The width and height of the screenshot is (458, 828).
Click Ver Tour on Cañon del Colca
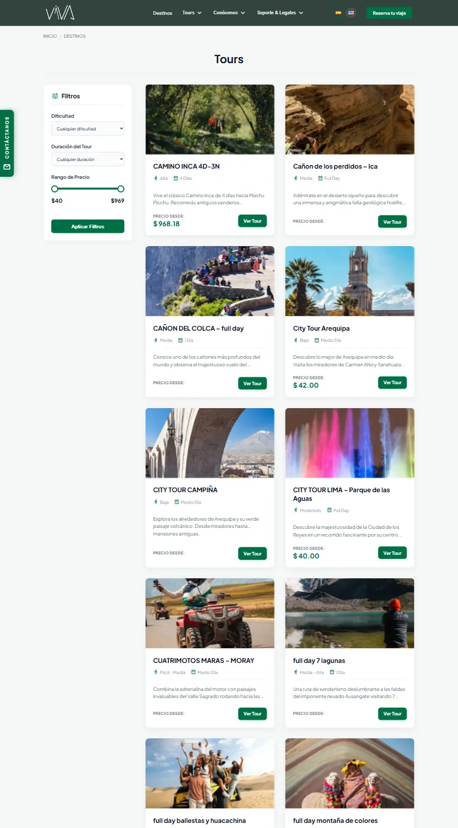(252, 384)
